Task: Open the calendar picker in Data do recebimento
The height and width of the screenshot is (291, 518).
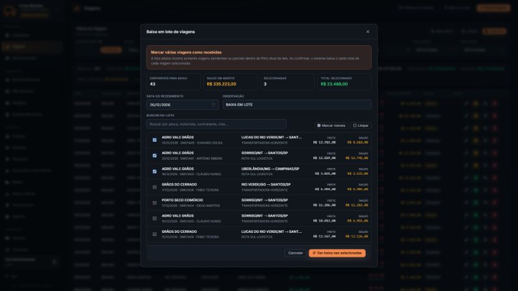Action: pyautogui.click(x=214, y=105)
